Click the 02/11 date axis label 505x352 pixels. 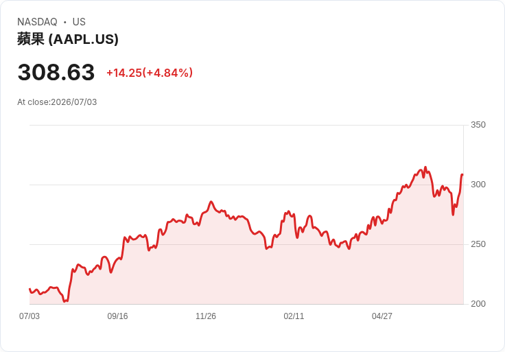294,316
